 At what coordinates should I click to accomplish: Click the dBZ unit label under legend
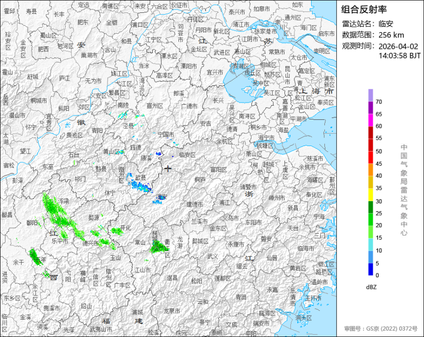click(371, 287)
